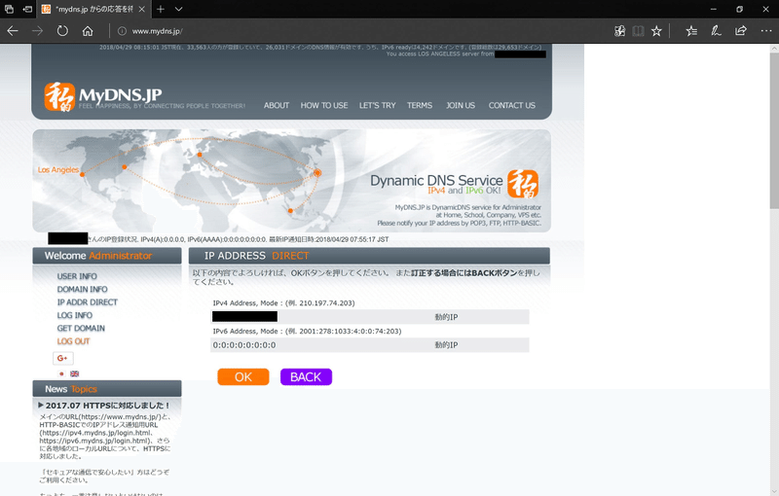
Task: Share this page icon
Action: (741, 31)
